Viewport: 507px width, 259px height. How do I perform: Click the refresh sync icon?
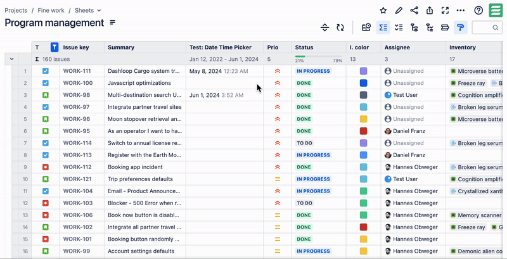(340, 27)
